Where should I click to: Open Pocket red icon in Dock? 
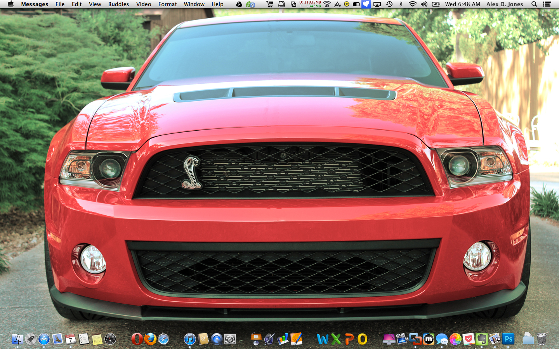[469, 339]
